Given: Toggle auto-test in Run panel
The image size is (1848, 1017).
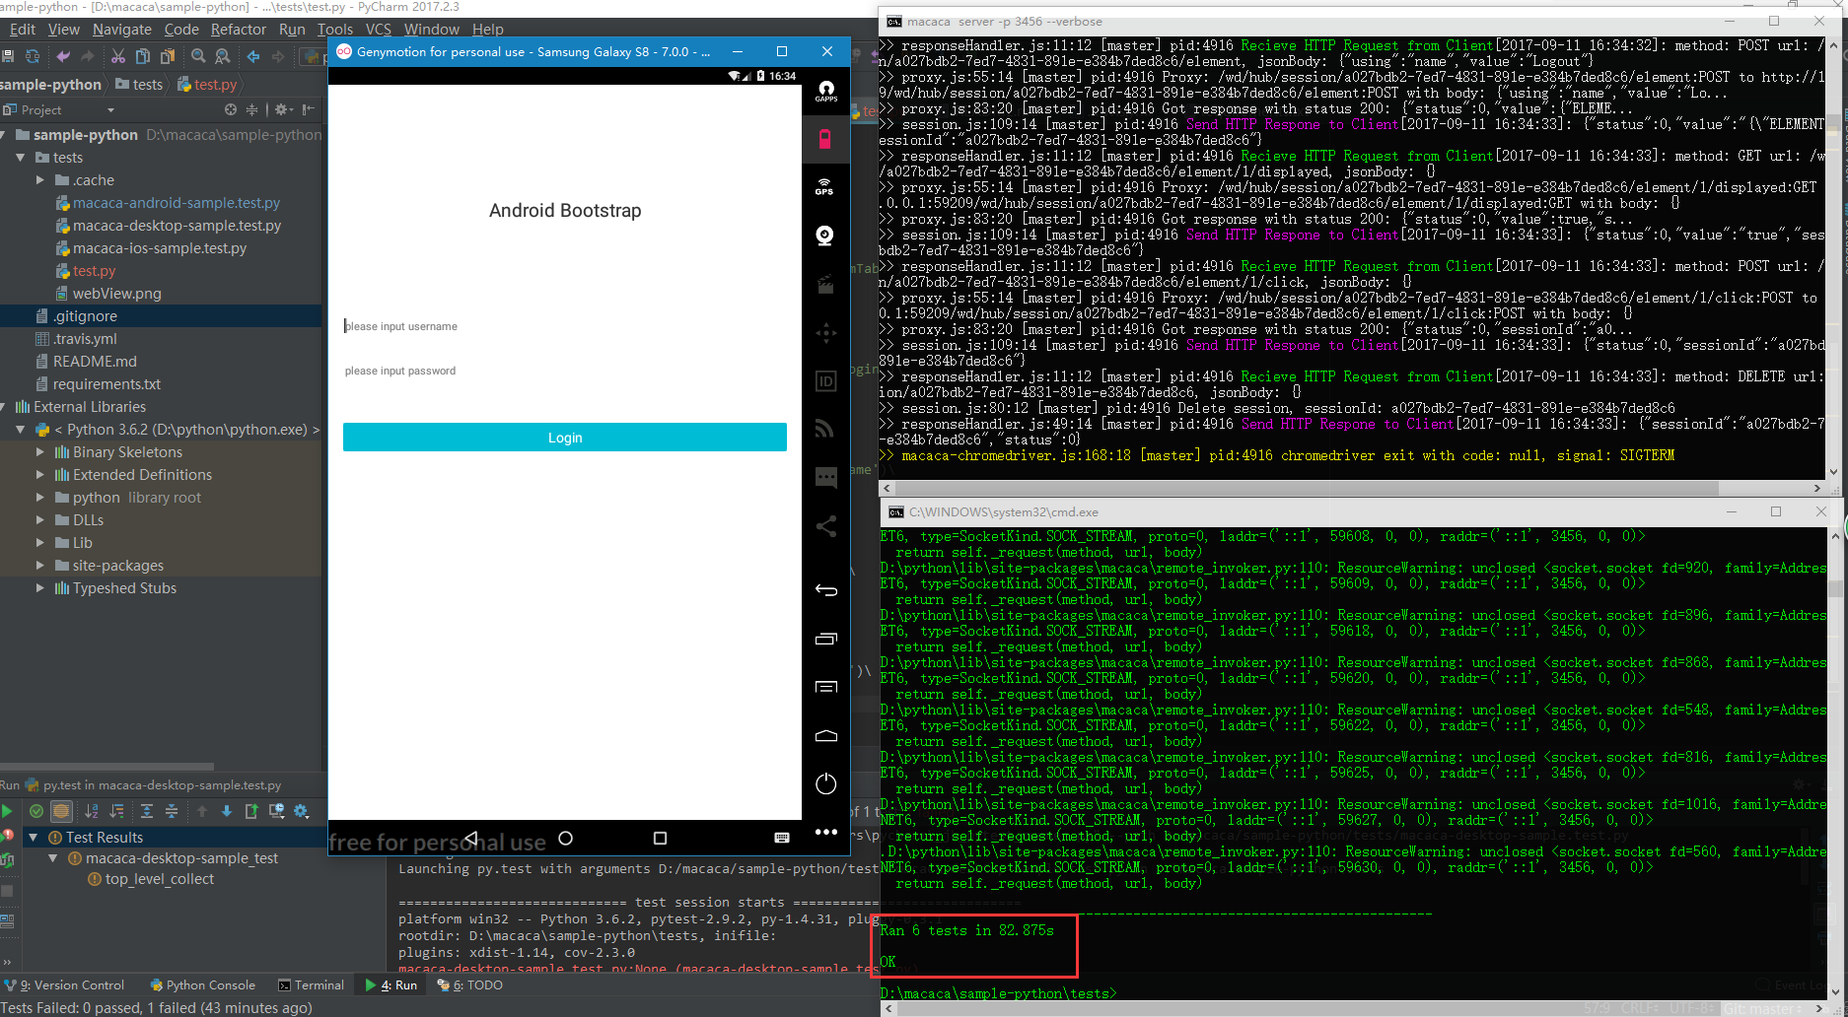Looking at the screenshot, I should tap(7, 859).
